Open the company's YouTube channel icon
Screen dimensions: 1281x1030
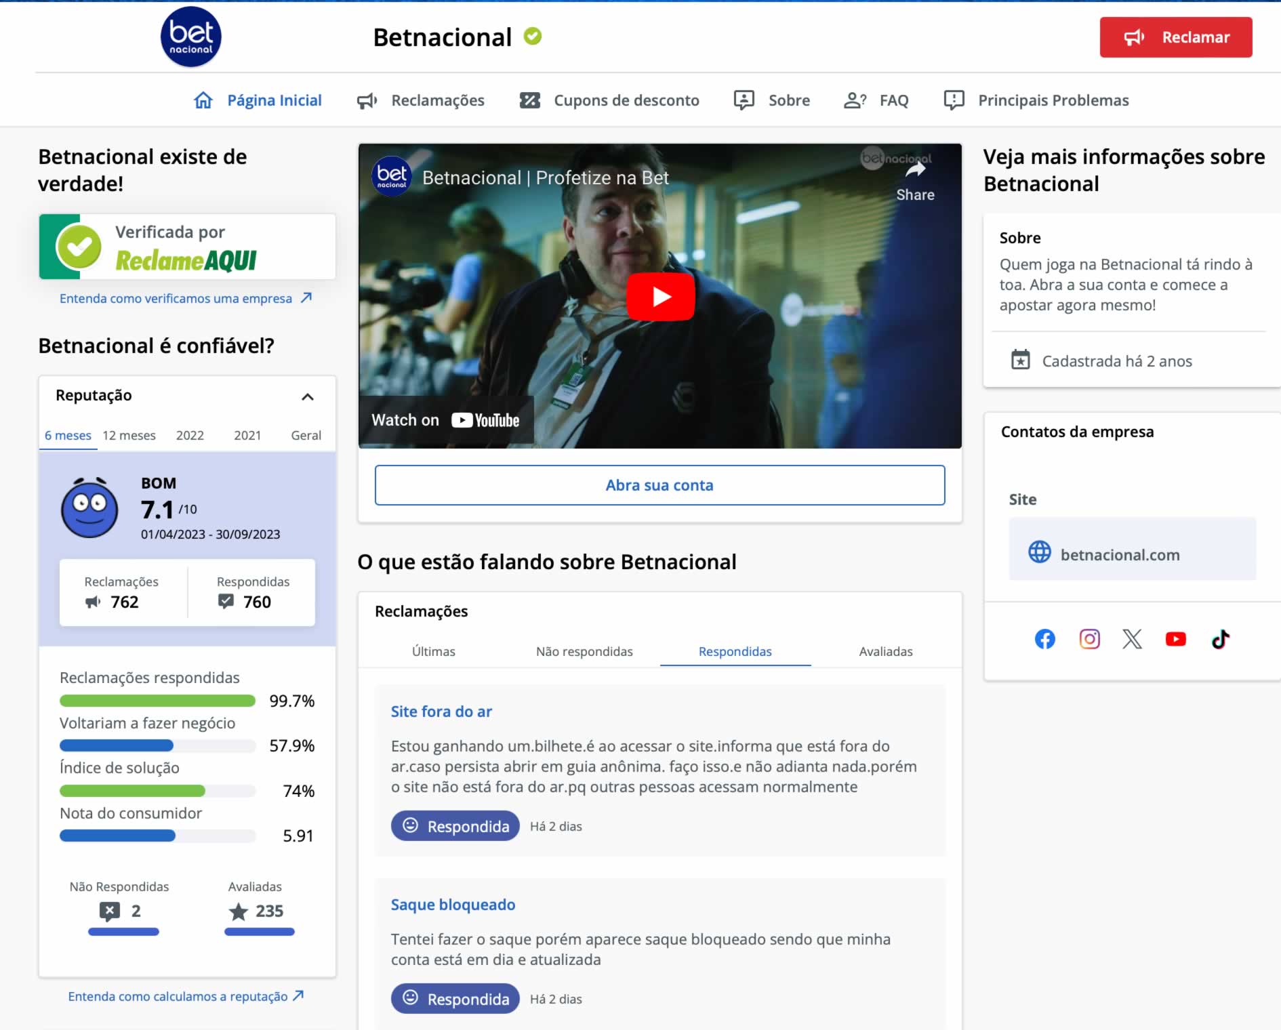[x=1175, y=639]
